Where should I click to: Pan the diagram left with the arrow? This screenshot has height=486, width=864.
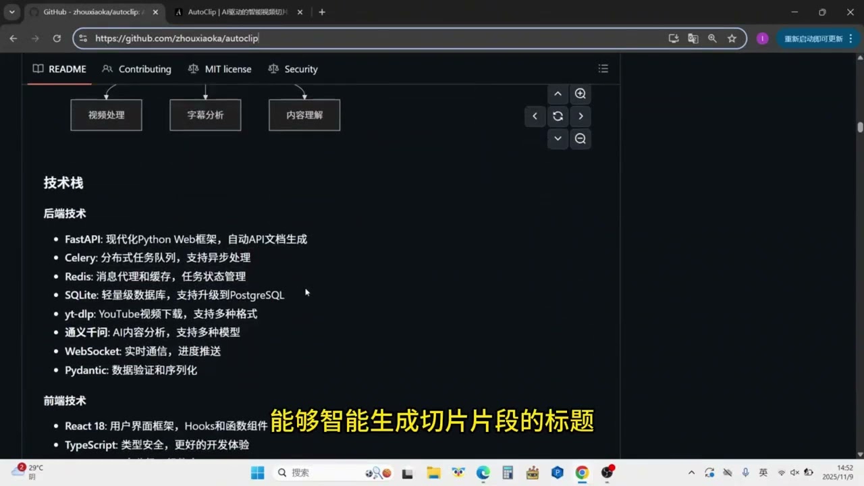pos(535,116)
